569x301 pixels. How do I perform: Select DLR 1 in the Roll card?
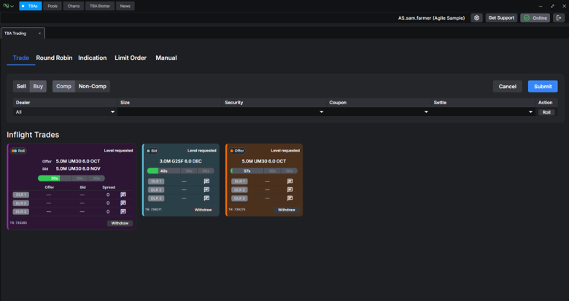[21, 195]
